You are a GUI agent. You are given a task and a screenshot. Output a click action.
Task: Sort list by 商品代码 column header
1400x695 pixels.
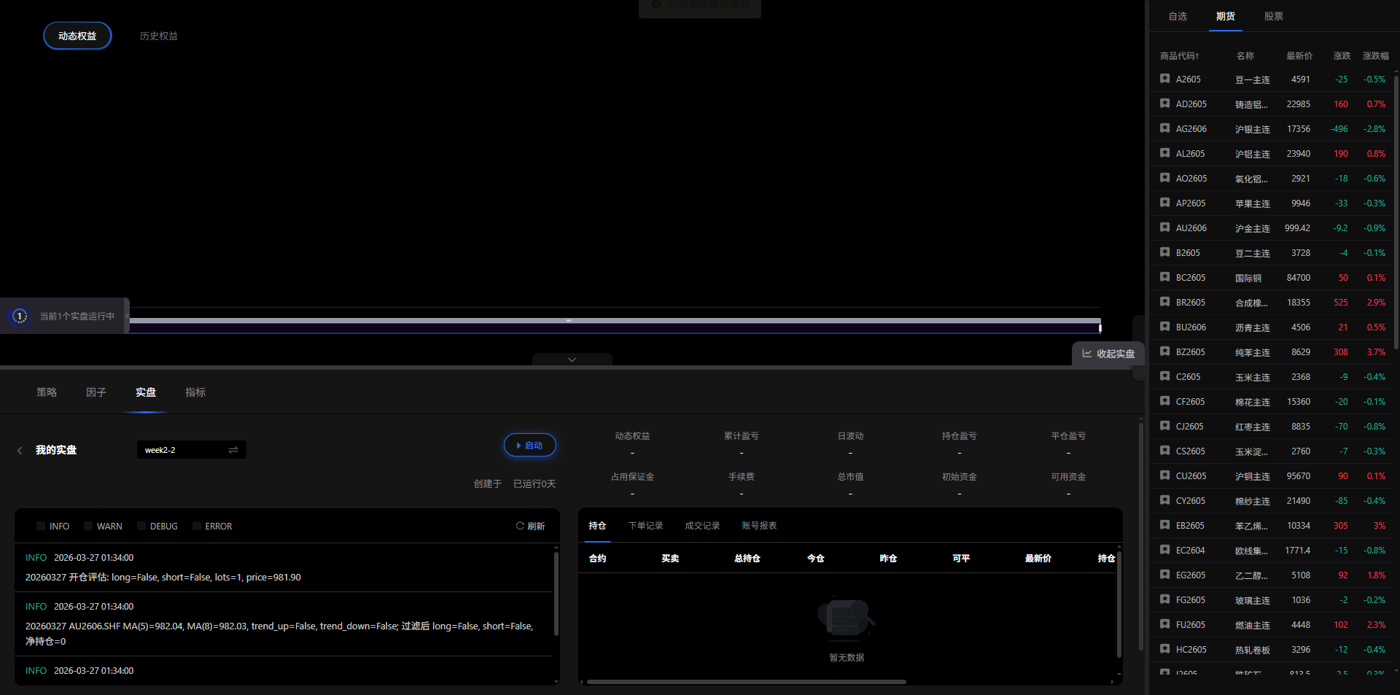1179,56
